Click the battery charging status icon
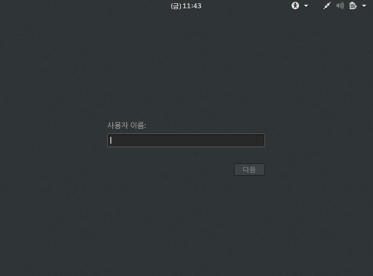The height and width of the screenshot is (276, 373). (353, 6)
